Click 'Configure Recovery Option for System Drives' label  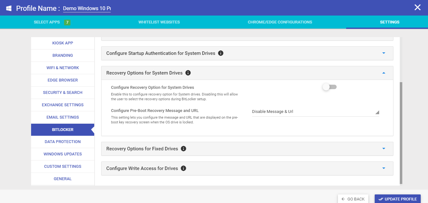[x=153, y=87]
